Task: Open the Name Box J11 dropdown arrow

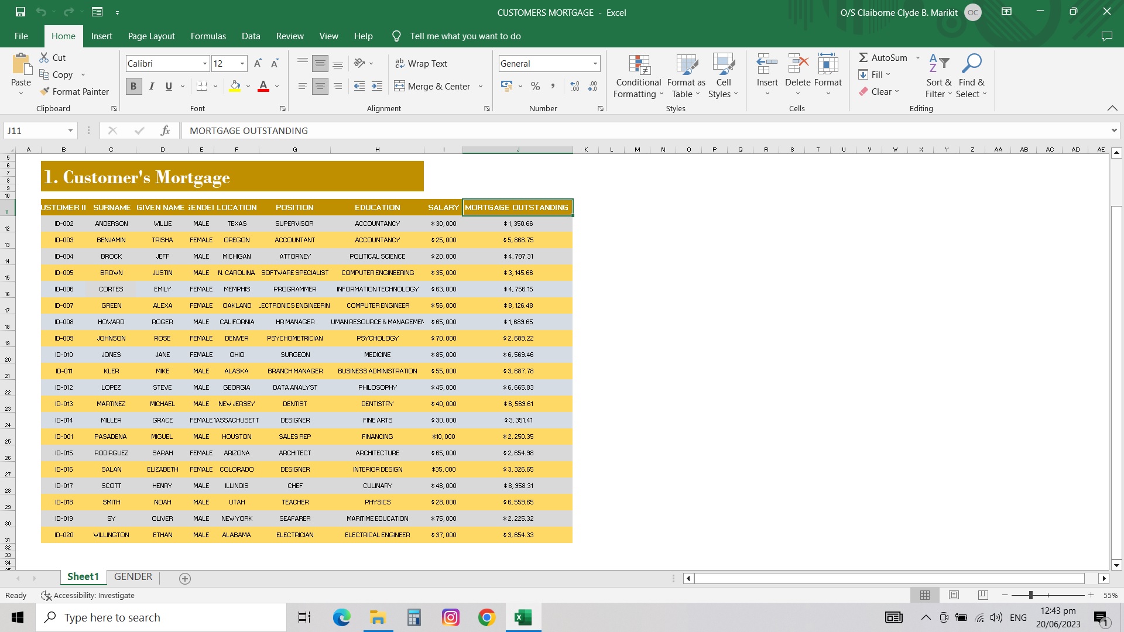Action: pyautogui.click(x=70, y=130)
